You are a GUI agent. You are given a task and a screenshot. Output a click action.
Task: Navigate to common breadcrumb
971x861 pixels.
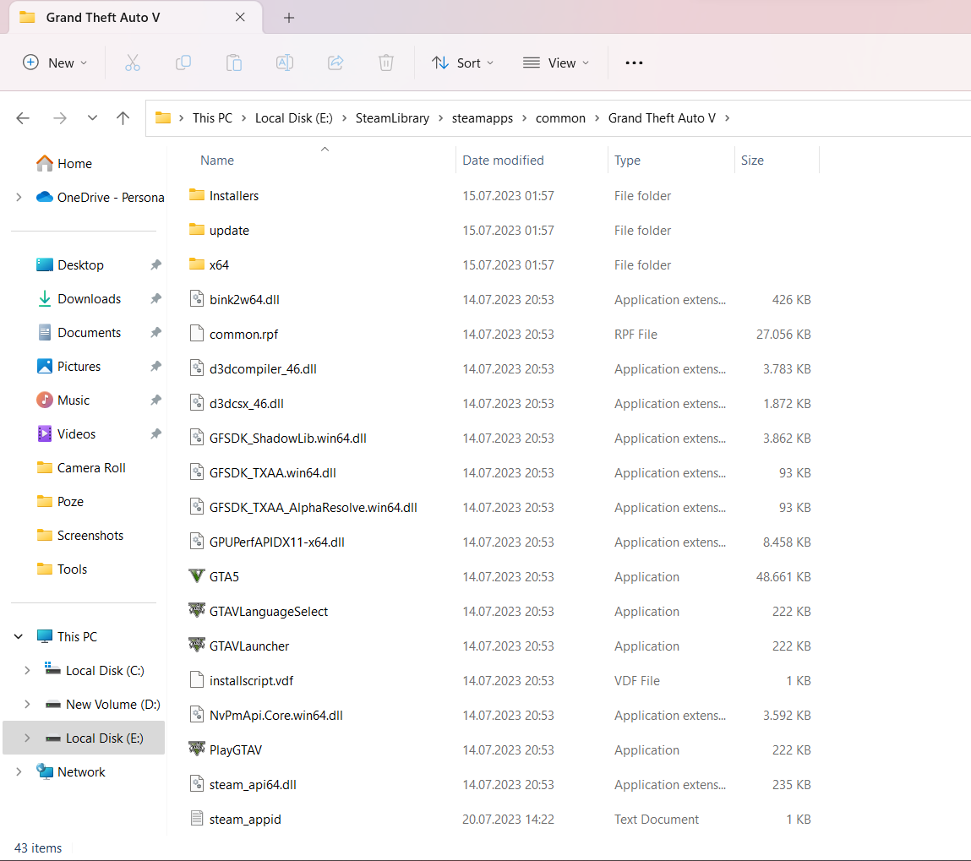pyautogui.click(x=560, y=118)
